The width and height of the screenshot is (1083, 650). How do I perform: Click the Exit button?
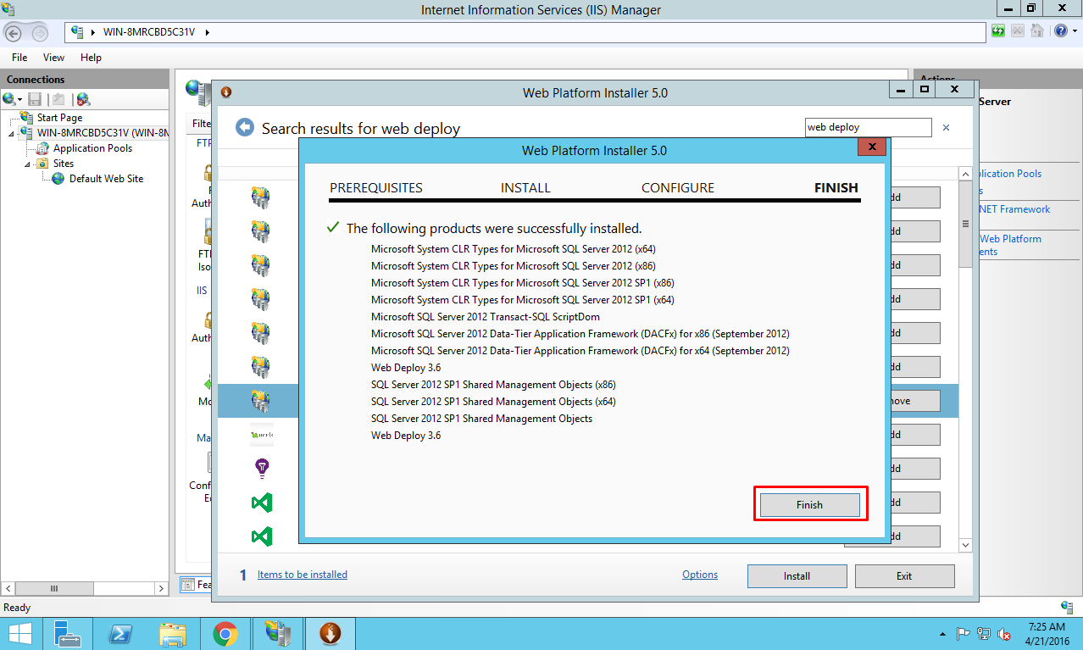pyautogui.click(x=904, y=576)
